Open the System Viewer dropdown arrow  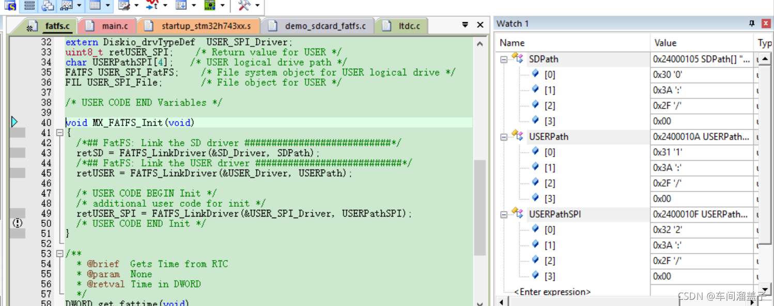(x=222, y=6)
